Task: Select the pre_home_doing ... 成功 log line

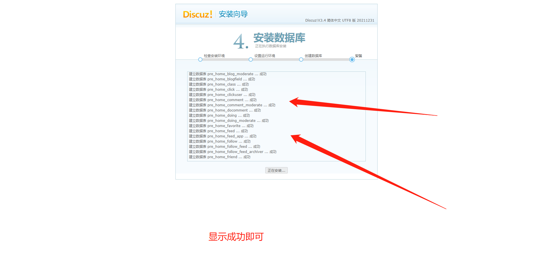Action: click(219, 116)
